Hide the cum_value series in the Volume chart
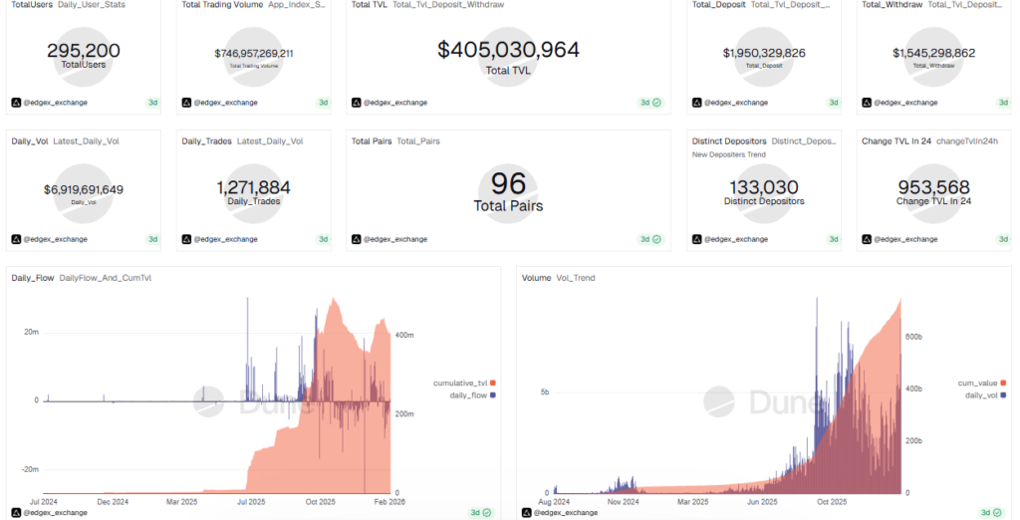The image size is (1020, 520). (980, 384)
